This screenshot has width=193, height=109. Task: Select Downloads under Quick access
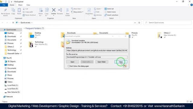tap(11, 36)
